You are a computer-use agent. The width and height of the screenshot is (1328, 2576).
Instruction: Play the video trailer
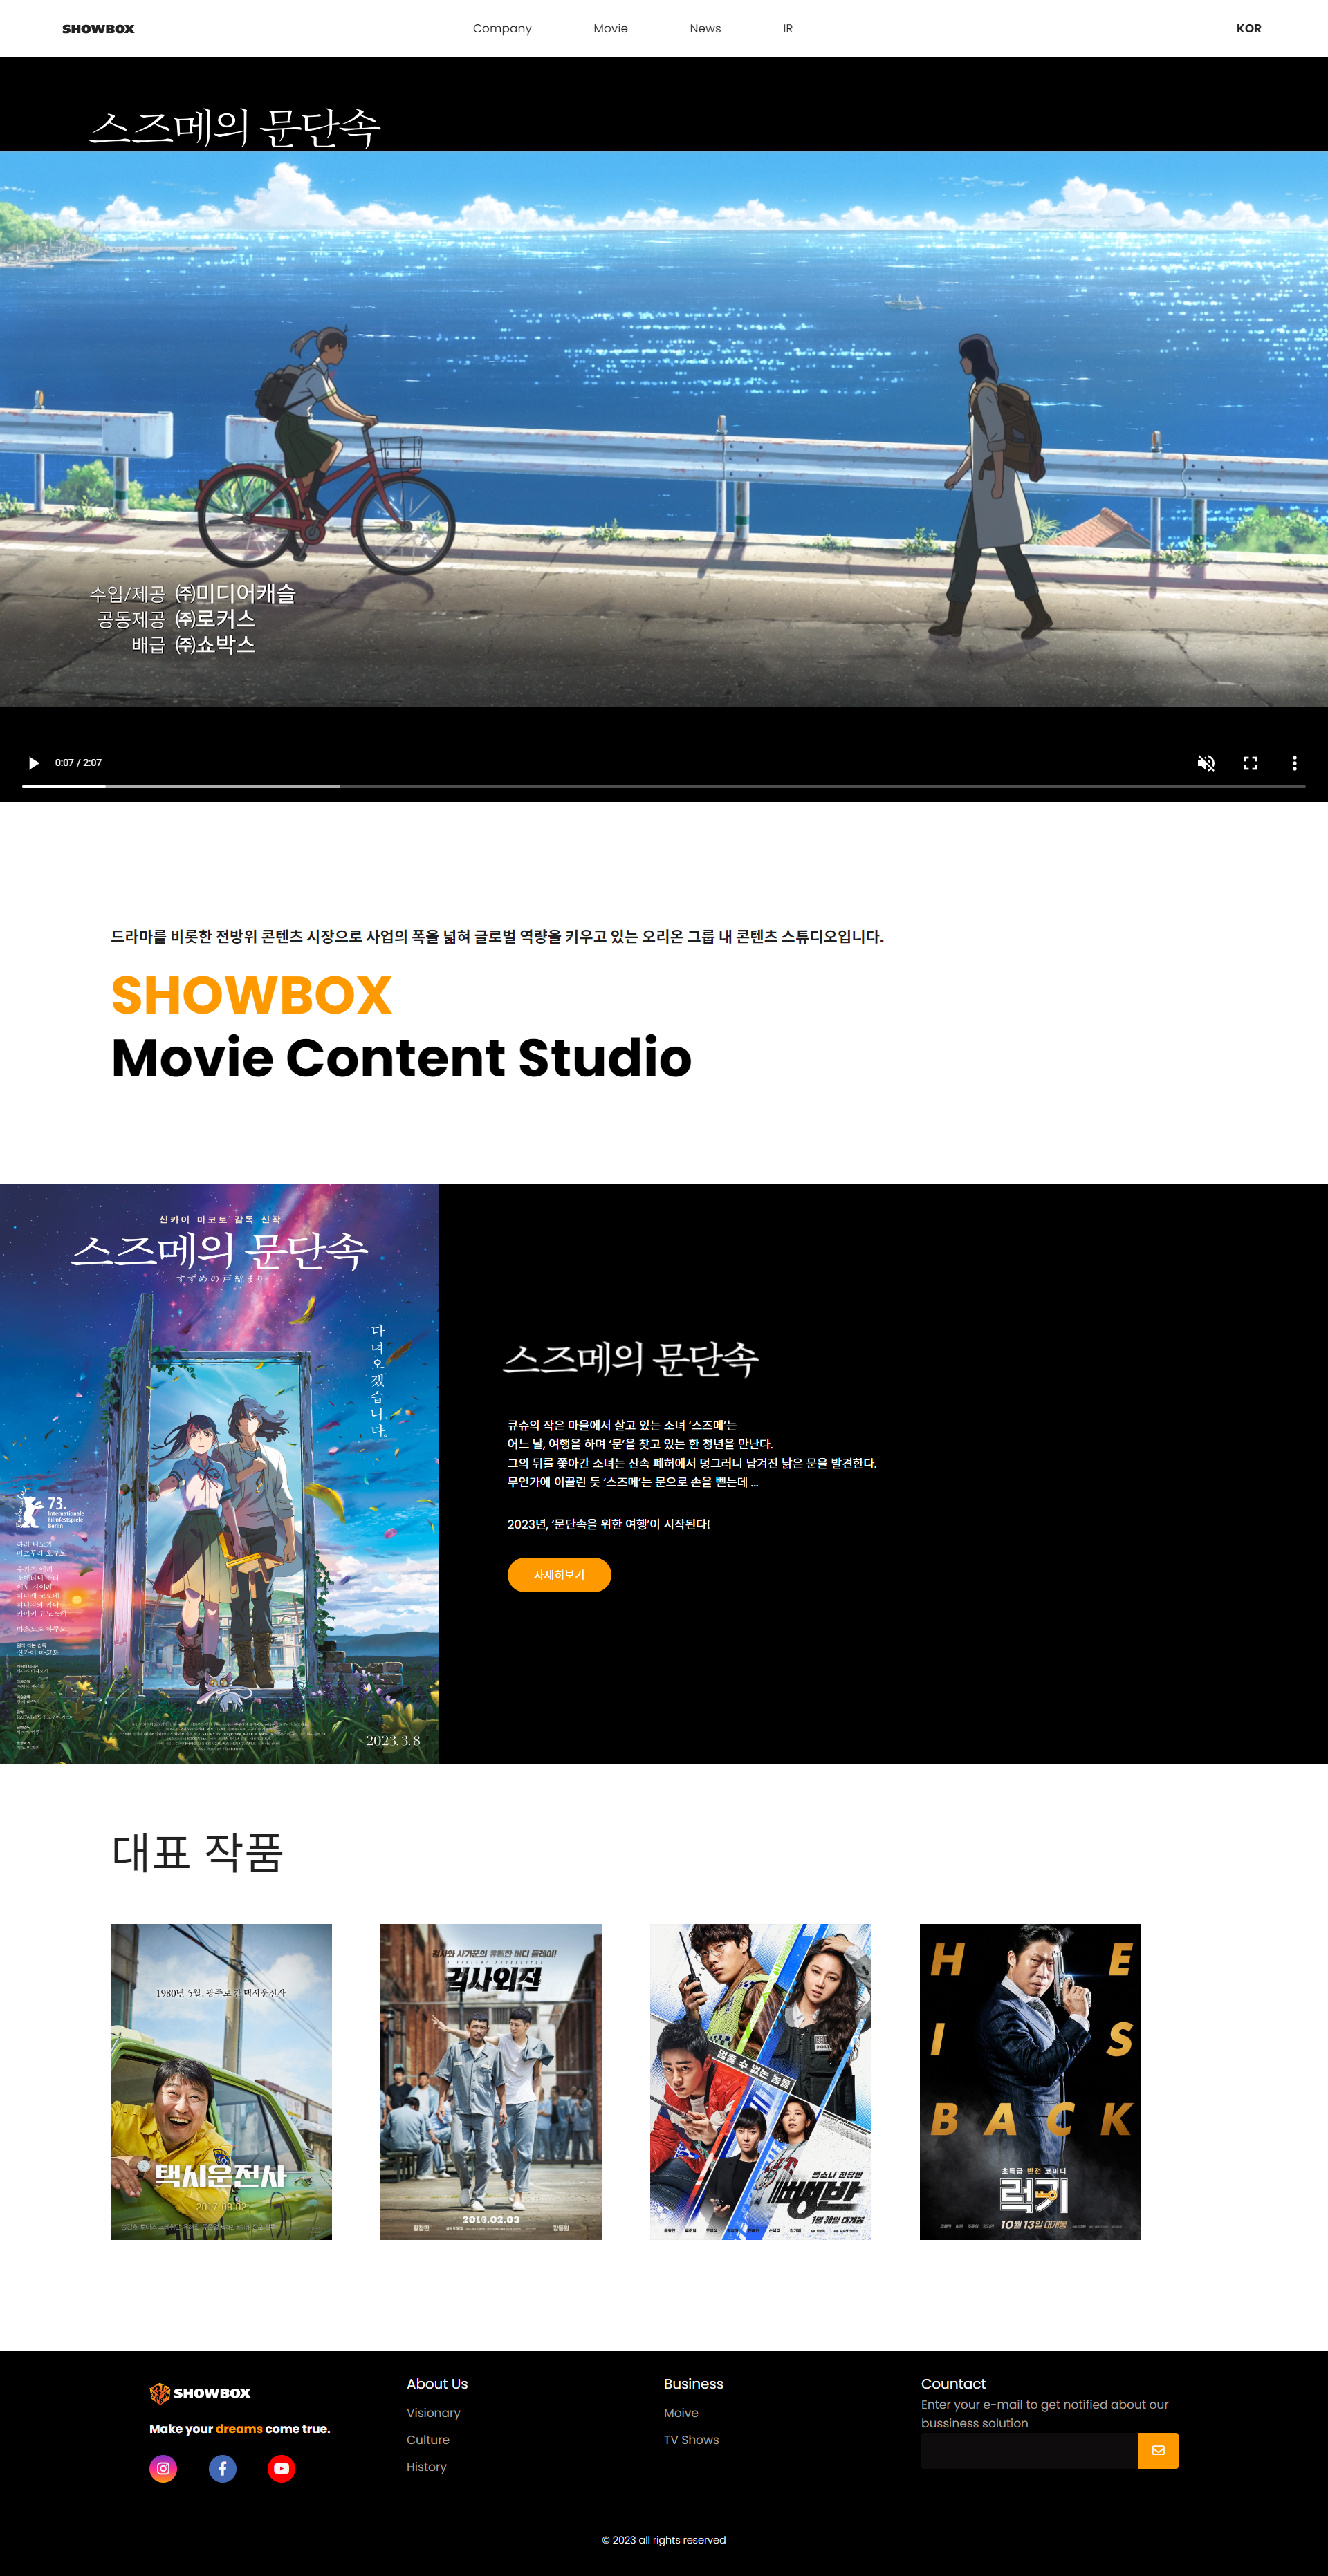pos(34,763)
